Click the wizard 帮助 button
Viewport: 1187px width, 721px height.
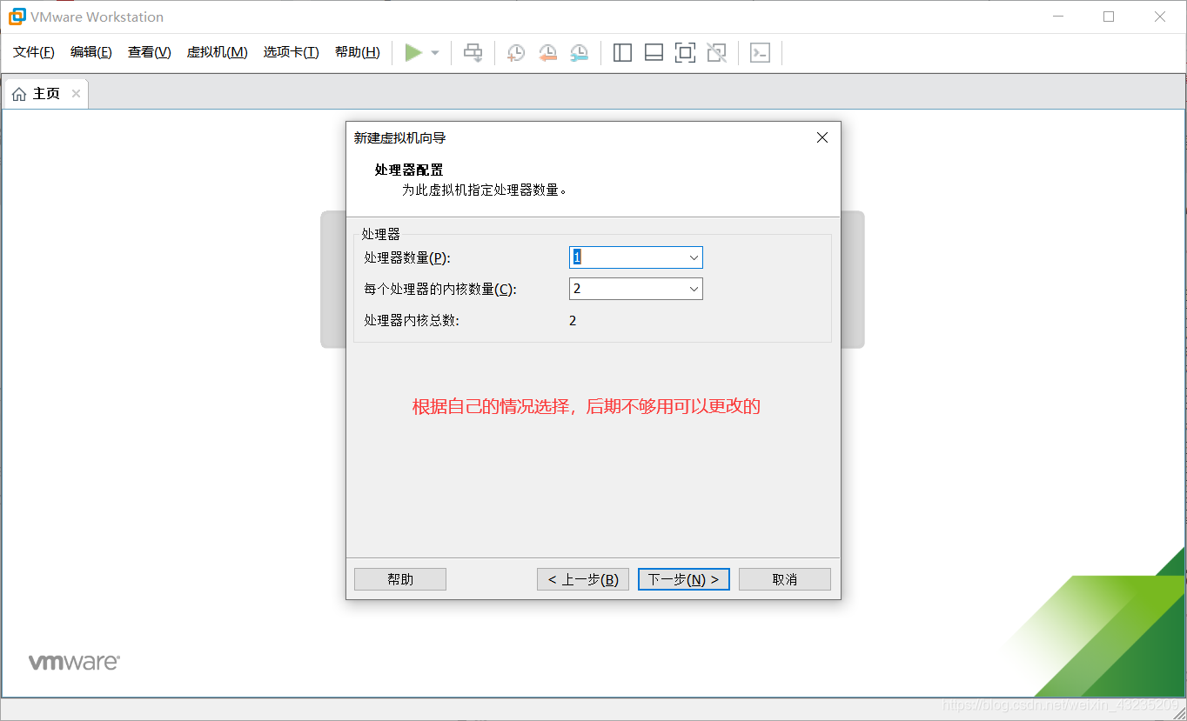click(400, 579)
